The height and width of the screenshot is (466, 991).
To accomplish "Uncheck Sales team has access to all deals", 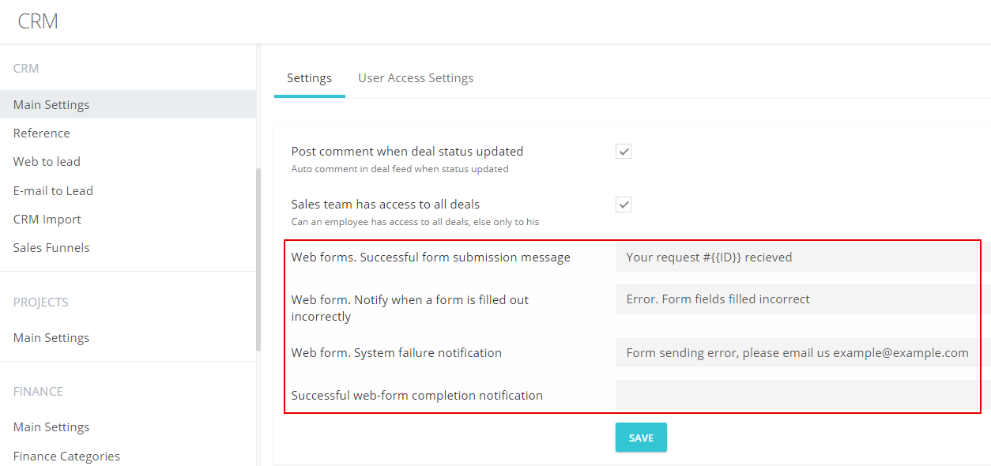I will [x=624, y=205].
